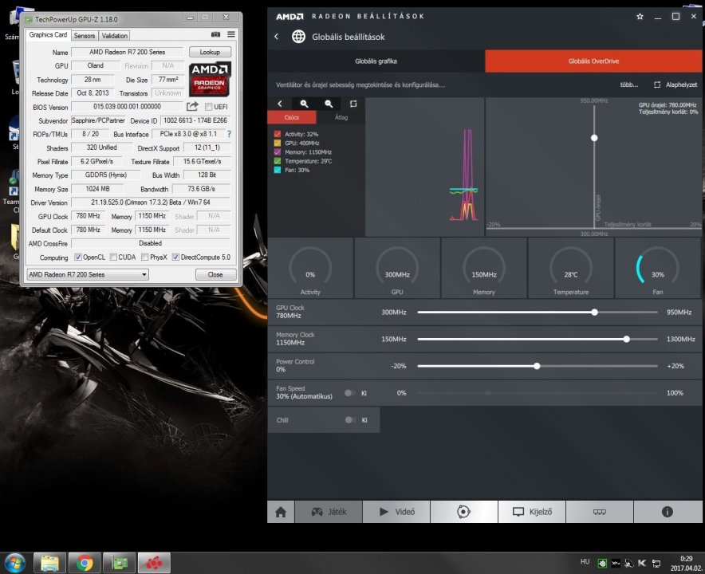Toggle the UEFI checkbox

click(209, 107)
